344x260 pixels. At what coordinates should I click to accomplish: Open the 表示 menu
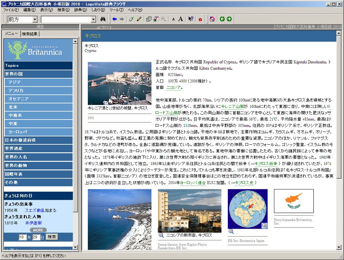coord(47,10)
